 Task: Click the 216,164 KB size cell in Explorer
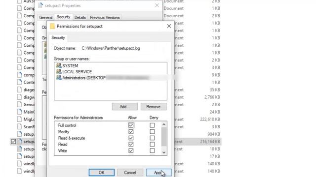210,142
